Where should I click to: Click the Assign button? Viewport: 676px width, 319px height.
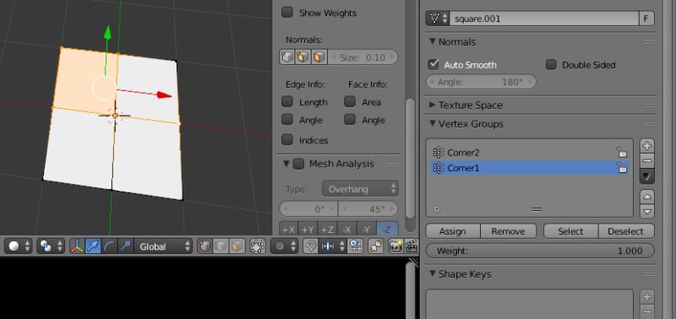coord(453,231)
